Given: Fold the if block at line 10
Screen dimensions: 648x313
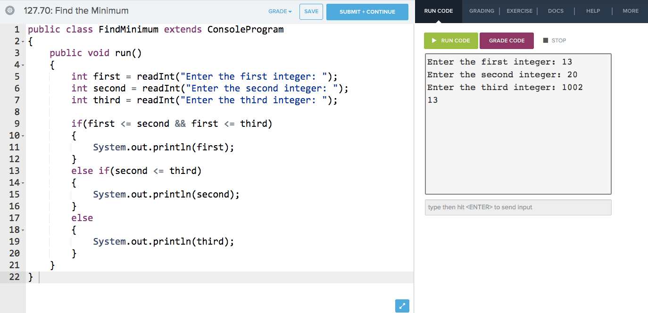Looking at the screenshot, I should tap(23, 136).
